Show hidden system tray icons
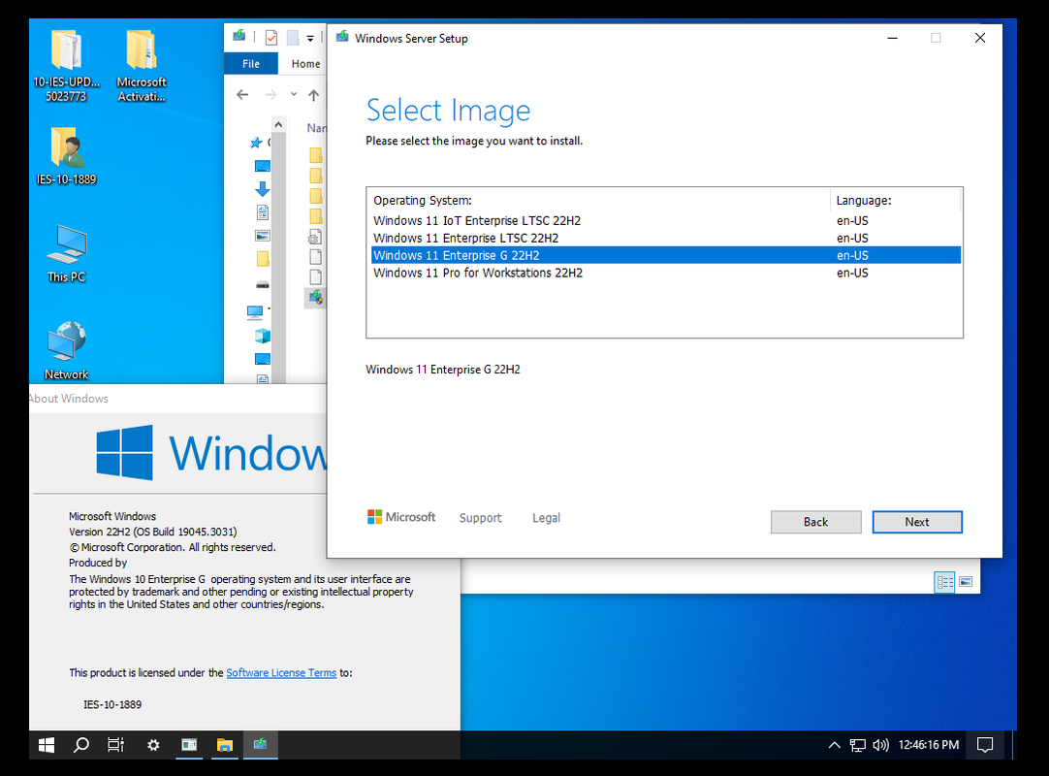The height and width of the screenshot is (776, 1049). 834,745
